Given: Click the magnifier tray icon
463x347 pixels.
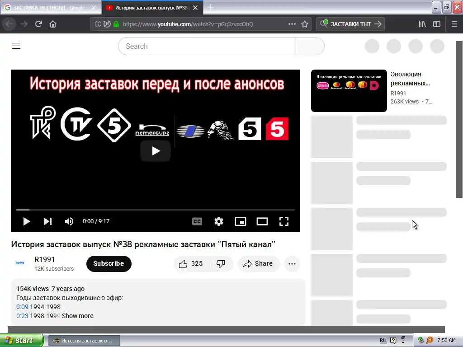Looking at the screenshot, I should pyautogui.click(x=430, y=341).
